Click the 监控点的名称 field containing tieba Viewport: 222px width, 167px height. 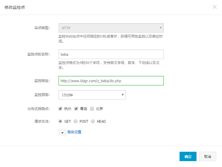(x=111, y=54)
